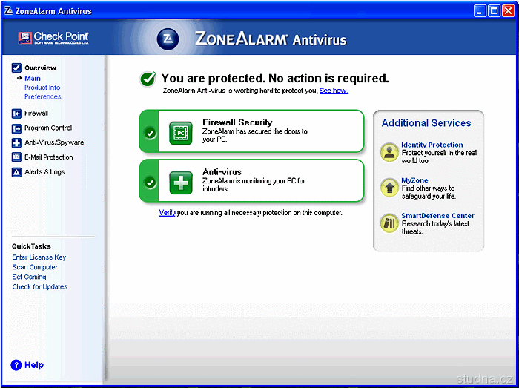This screenshot has height=388, width=519.
Task: Open the Anti-Virus/Spyware panel icon
Action: 16,142
